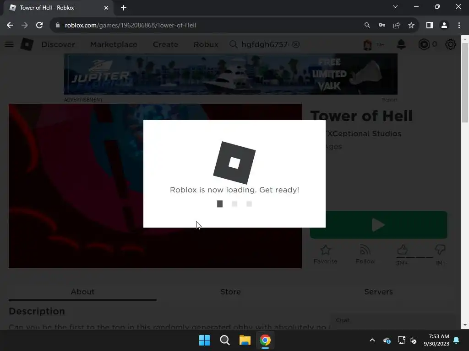Viewport: 469px width, 351px height.
Task: Open the Chrome profile icon
Action: tap(444, 26)
